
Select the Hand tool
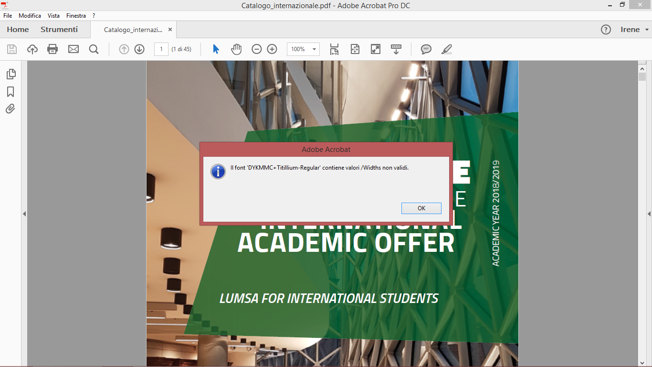[236, 49]
